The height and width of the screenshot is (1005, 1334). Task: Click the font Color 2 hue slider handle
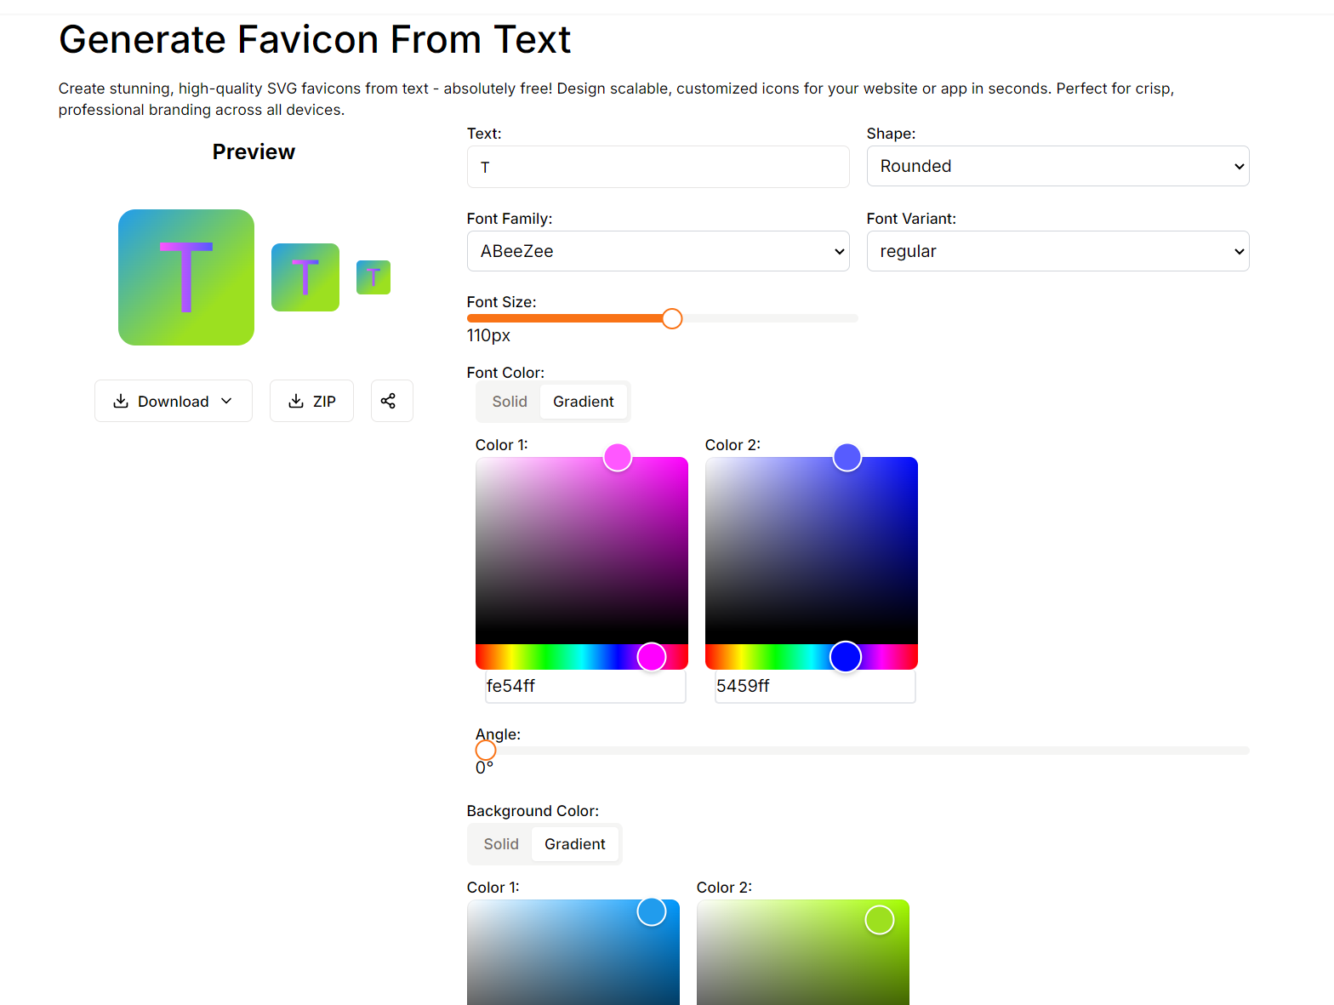[846, 657]
